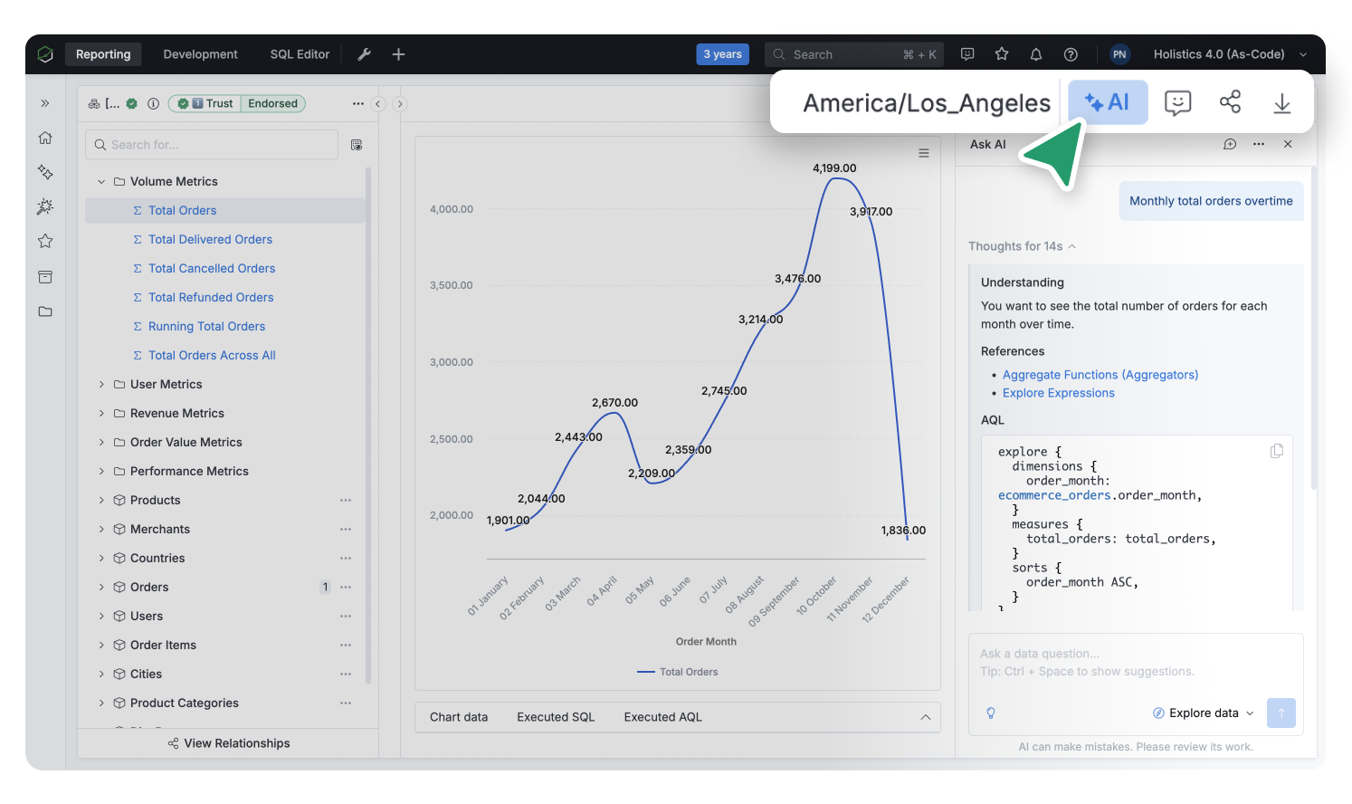Image resolution: width=1352 pixels, height=804 pixels.
Task: Open the wrench settings icon
Action: (x=365, y=54)
